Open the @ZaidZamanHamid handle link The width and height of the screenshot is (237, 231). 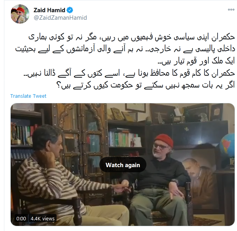click(60, 18)
